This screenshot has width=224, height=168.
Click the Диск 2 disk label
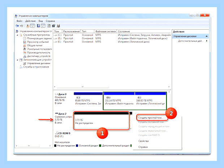coord(63,114)
